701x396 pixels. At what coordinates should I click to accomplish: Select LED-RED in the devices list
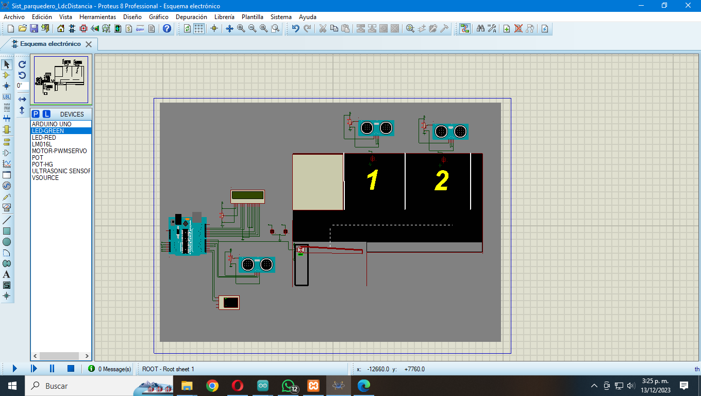pyautogui.click(x=61, y=138)
